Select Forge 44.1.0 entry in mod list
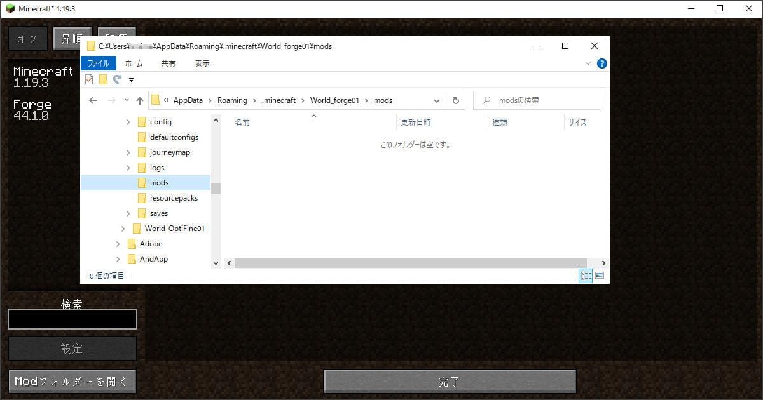 coord(32,110)
